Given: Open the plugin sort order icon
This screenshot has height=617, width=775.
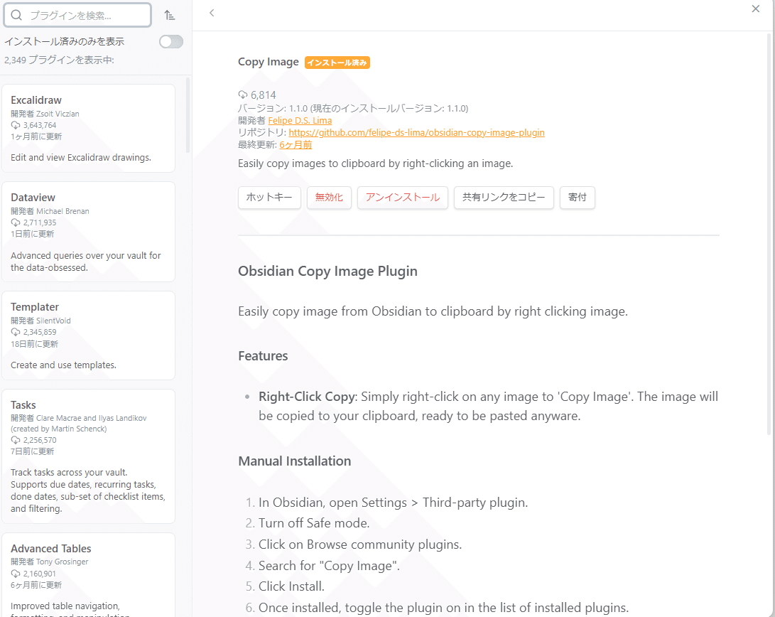Looking at the screenshot, I should coord(170,16).
